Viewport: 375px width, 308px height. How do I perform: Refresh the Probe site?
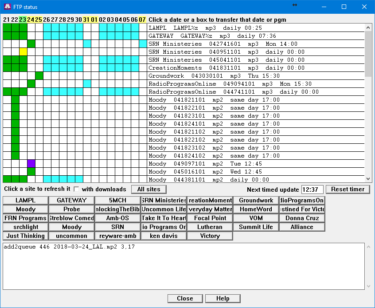point(72,209)
